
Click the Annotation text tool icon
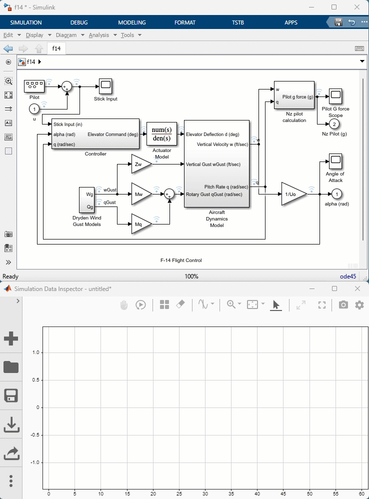(8, 123)
